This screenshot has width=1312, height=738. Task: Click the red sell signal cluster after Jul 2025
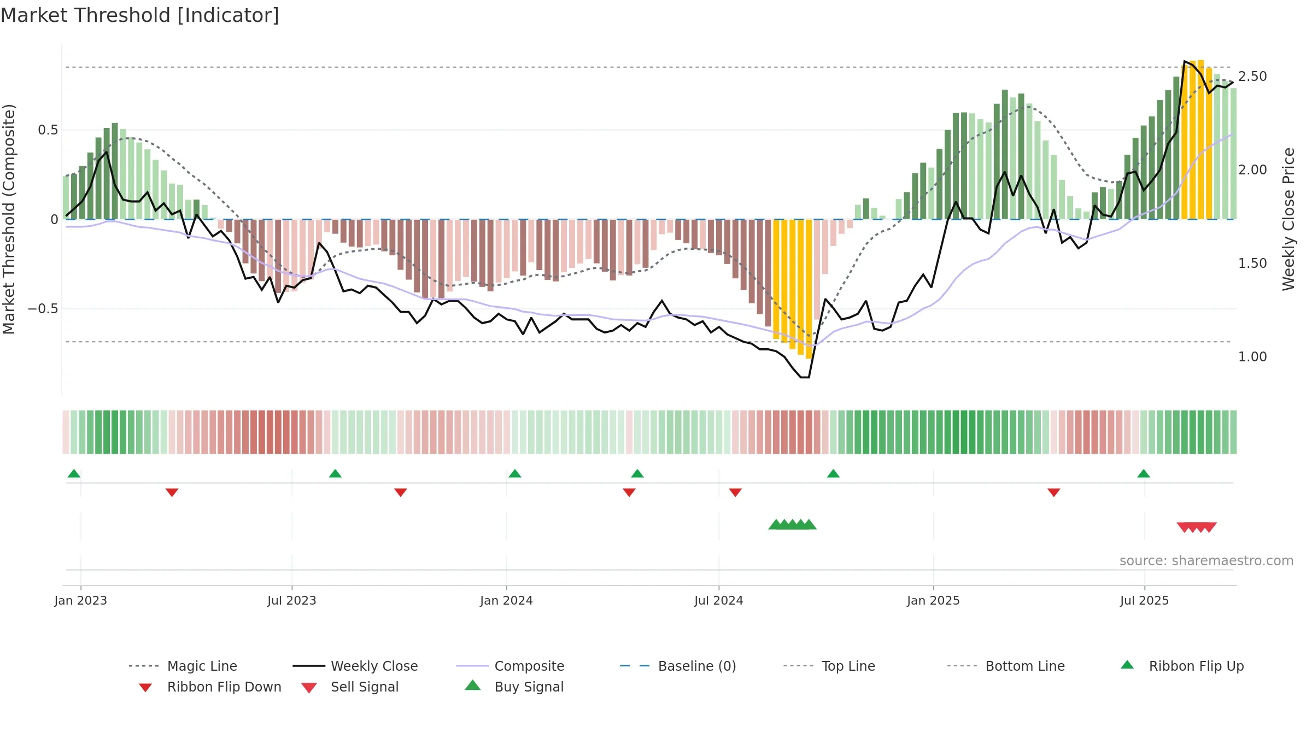1197,527
